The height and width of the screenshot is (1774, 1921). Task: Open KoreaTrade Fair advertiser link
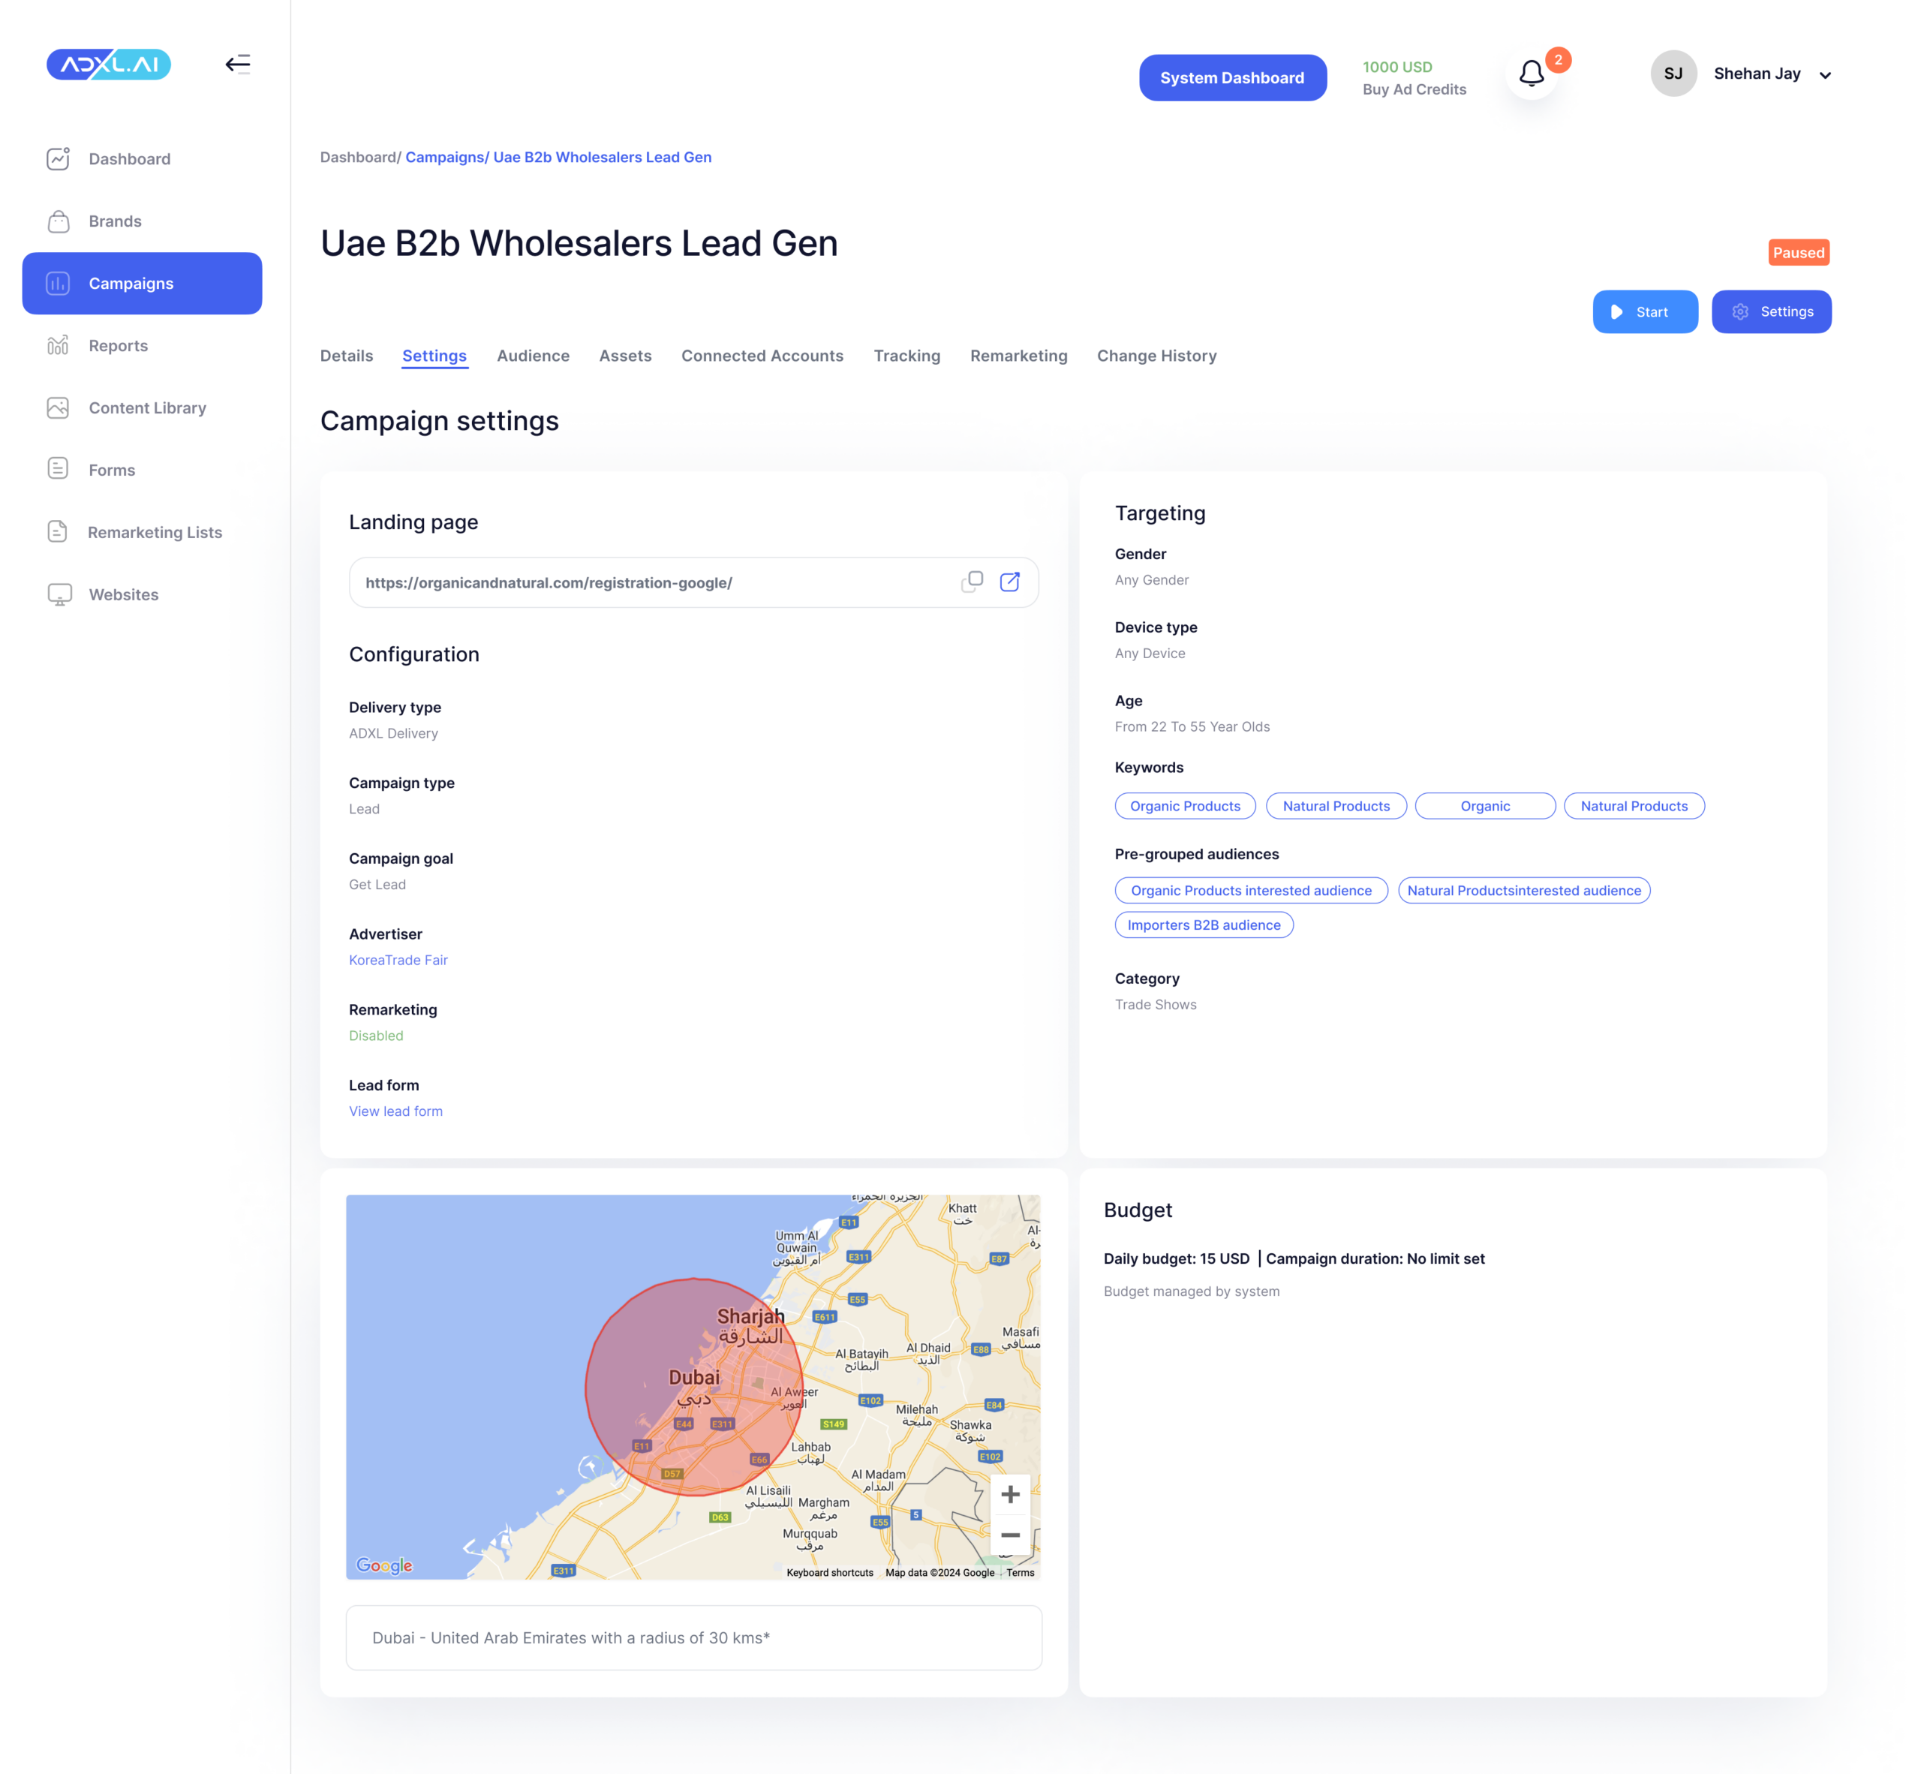click(x=398, y=960)
